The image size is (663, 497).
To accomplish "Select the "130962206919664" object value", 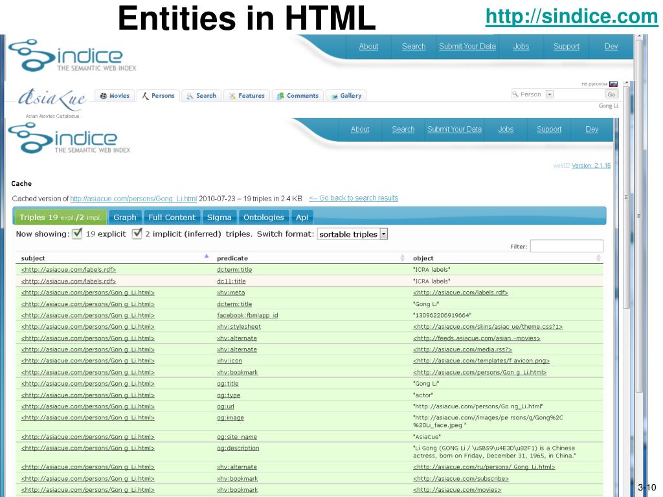I will (442, 315).
